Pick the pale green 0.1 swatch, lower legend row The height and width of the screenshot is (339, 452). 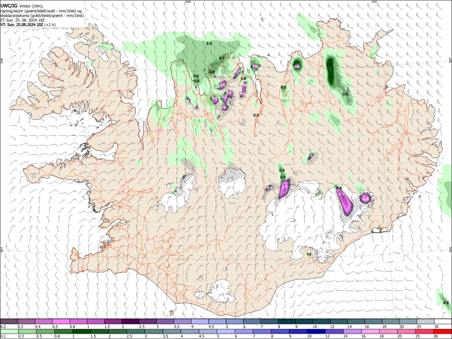click(9, 332)
